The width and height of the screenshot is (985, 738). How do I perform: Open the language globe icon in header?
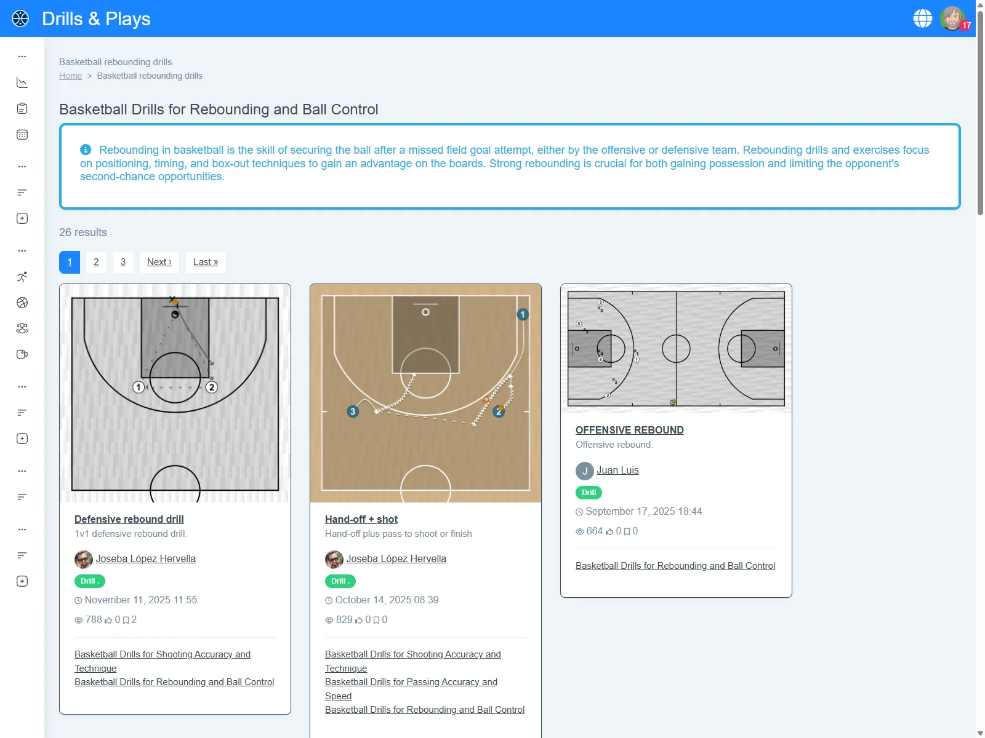(x=922, y=18)
